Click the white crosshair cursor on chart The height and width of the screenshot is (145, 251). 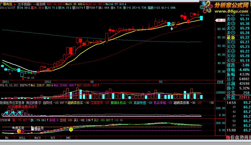pos(172,29)
